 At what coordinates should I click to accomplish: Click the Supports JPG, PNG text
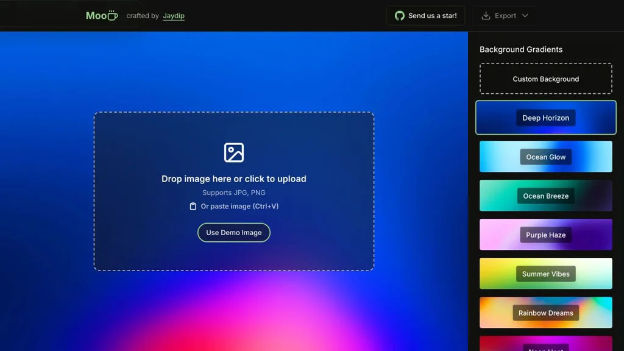[233, 193]
